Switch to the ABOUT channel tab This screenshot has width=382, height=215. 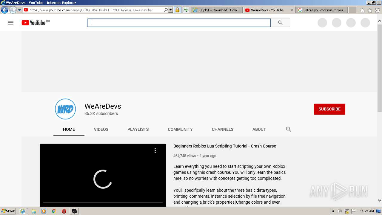[259, 129]
